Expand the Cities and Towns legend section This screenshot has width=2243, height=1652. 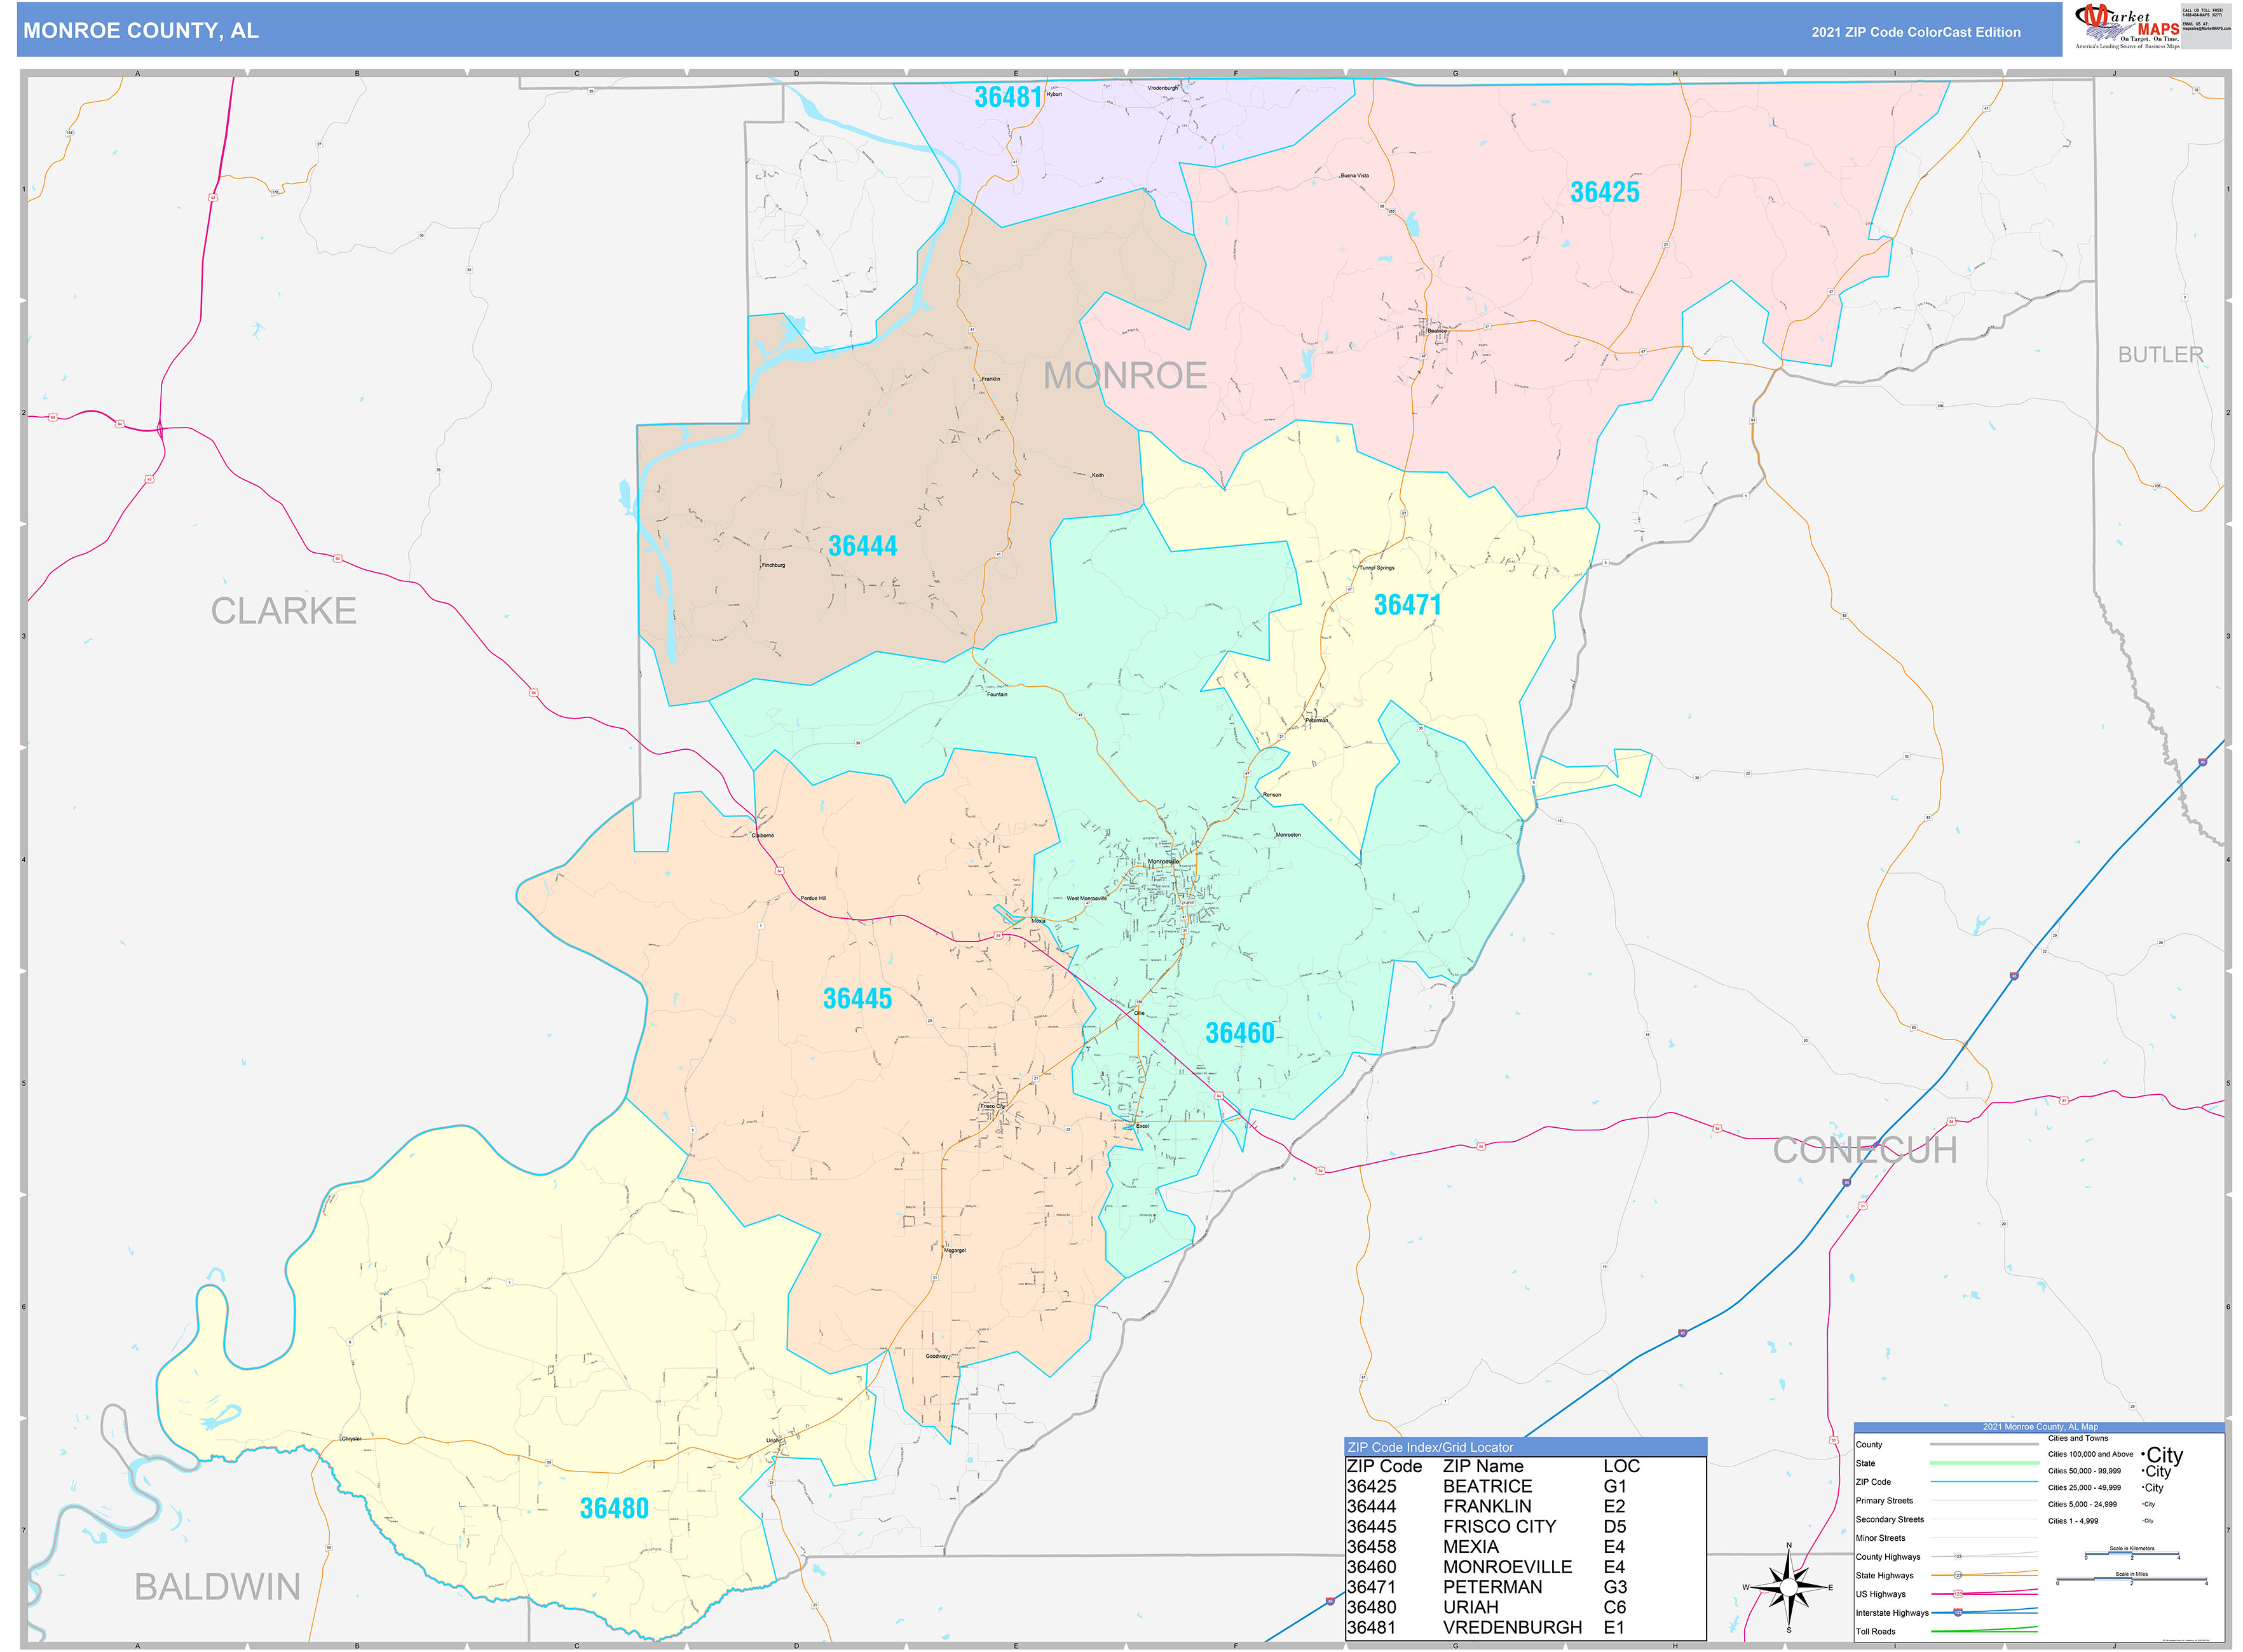click(x=2079, y=1438)
